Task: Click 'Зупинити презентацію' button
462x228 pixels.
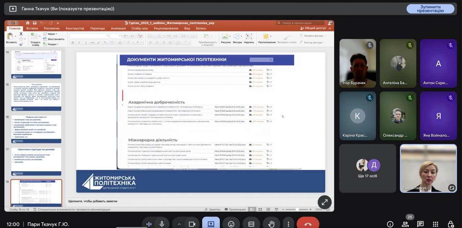Action: (430, 9)
